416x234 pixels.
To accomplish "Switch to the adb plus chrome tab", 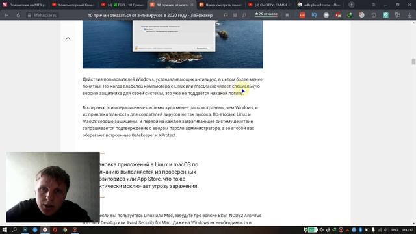I will pos(318,5).
